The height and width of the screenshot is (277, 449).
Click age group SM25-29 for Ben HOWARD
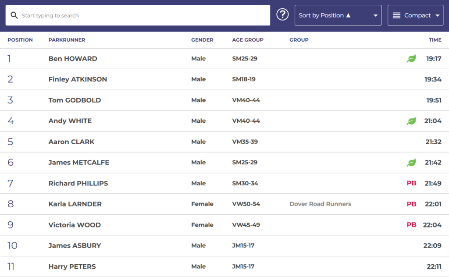click(x=245, y=59)
